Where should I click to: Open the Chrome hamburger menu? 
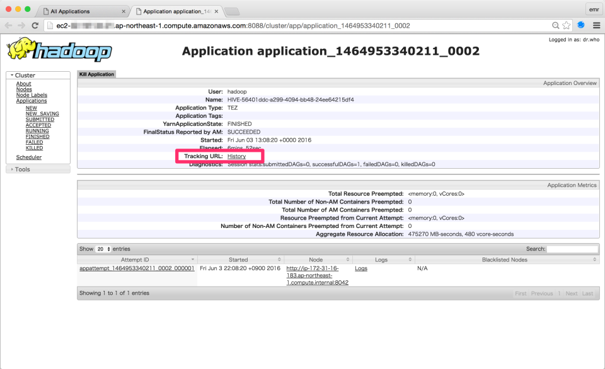596,25
